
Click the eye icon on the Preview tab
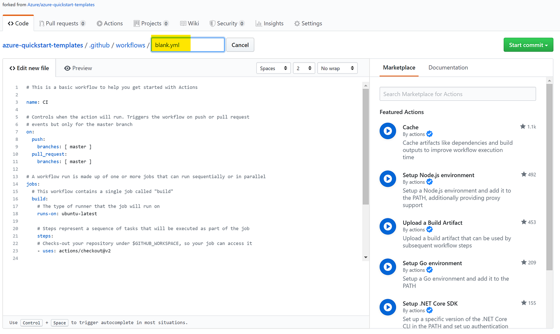(x=67, y=68)
